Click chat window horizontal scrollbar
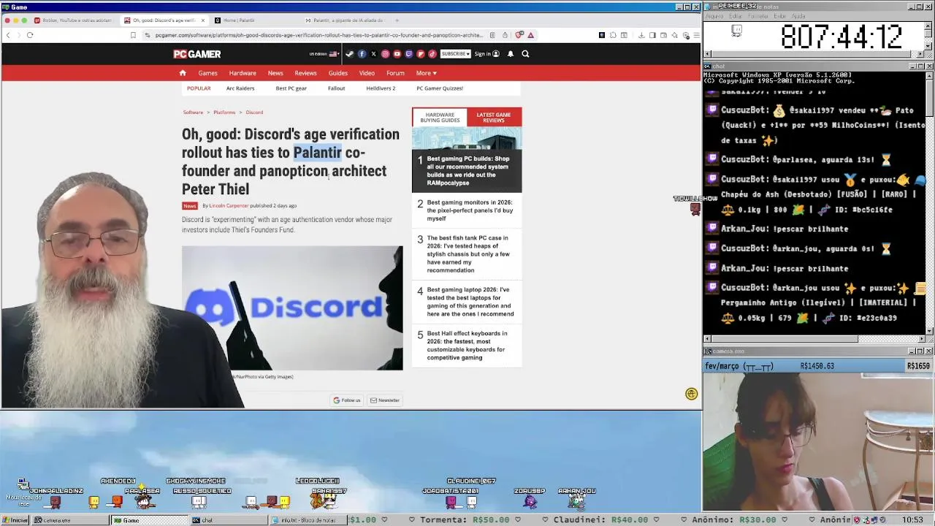The height and width of the screenshot is (526, 935). tap(813, 339)
